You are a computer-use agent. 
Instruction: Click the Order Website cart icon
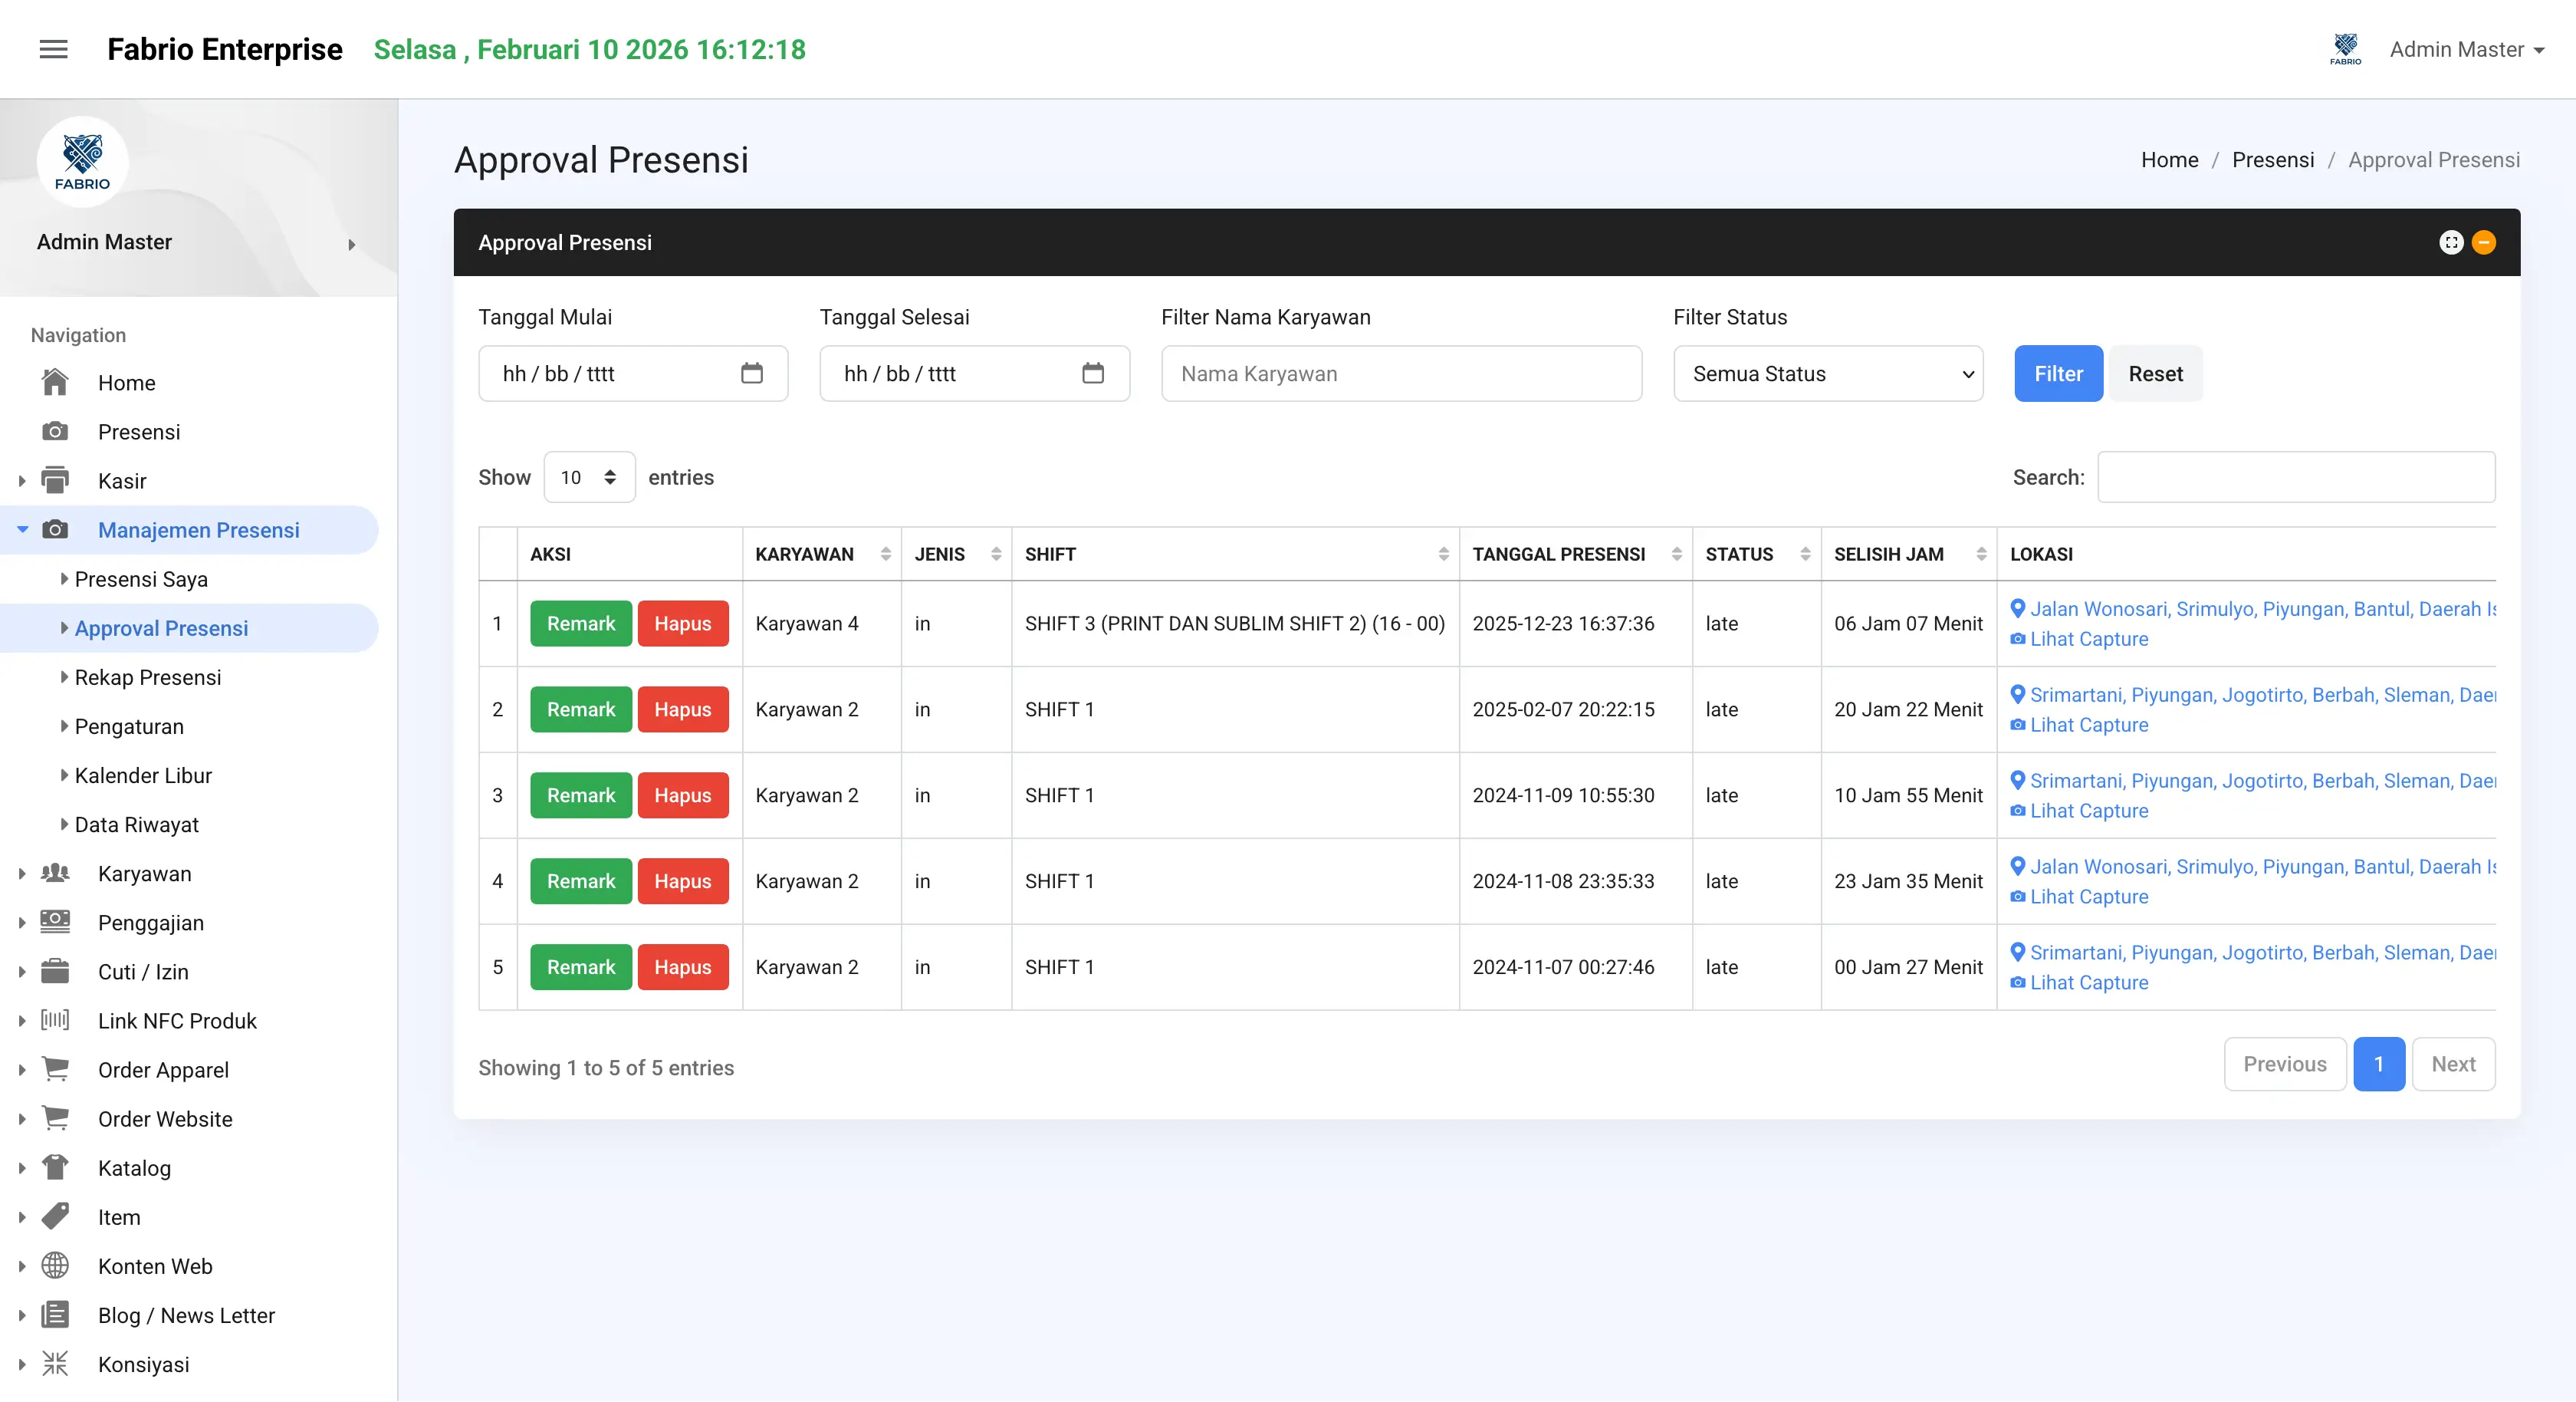tap(55, 1117)
